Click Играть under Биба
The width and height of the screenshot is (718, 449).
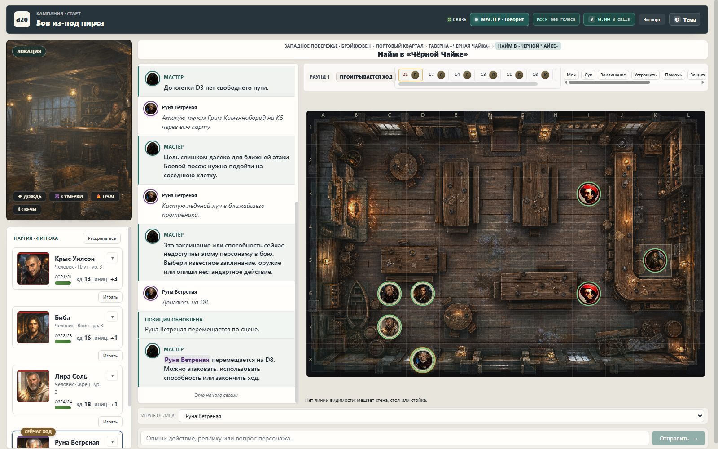click(x=110, y=356)
